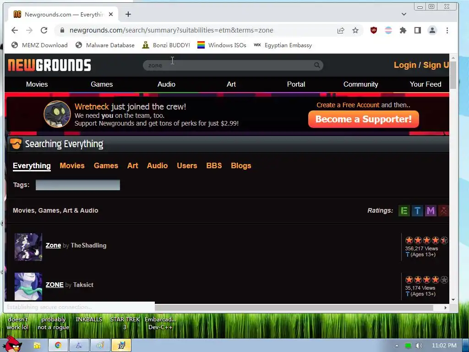469x352 pixels.
Task: Click the taskbar volume speaker icon
Action: point(419,346)
